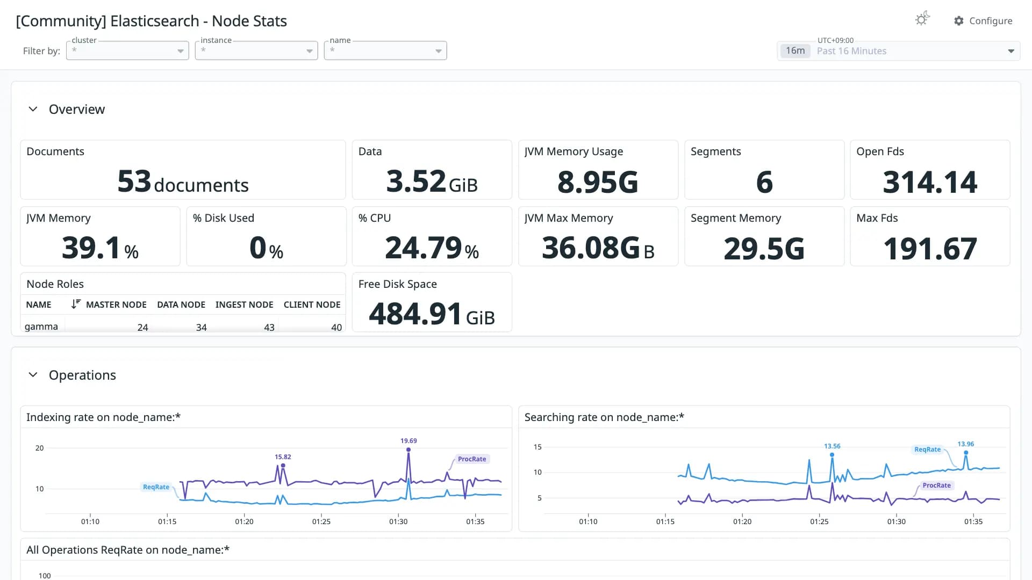Click the 19.69 peak marker in Indexing chart
Image resolution: width=1032 pixels, height=580 pixels.
[408, 449]
